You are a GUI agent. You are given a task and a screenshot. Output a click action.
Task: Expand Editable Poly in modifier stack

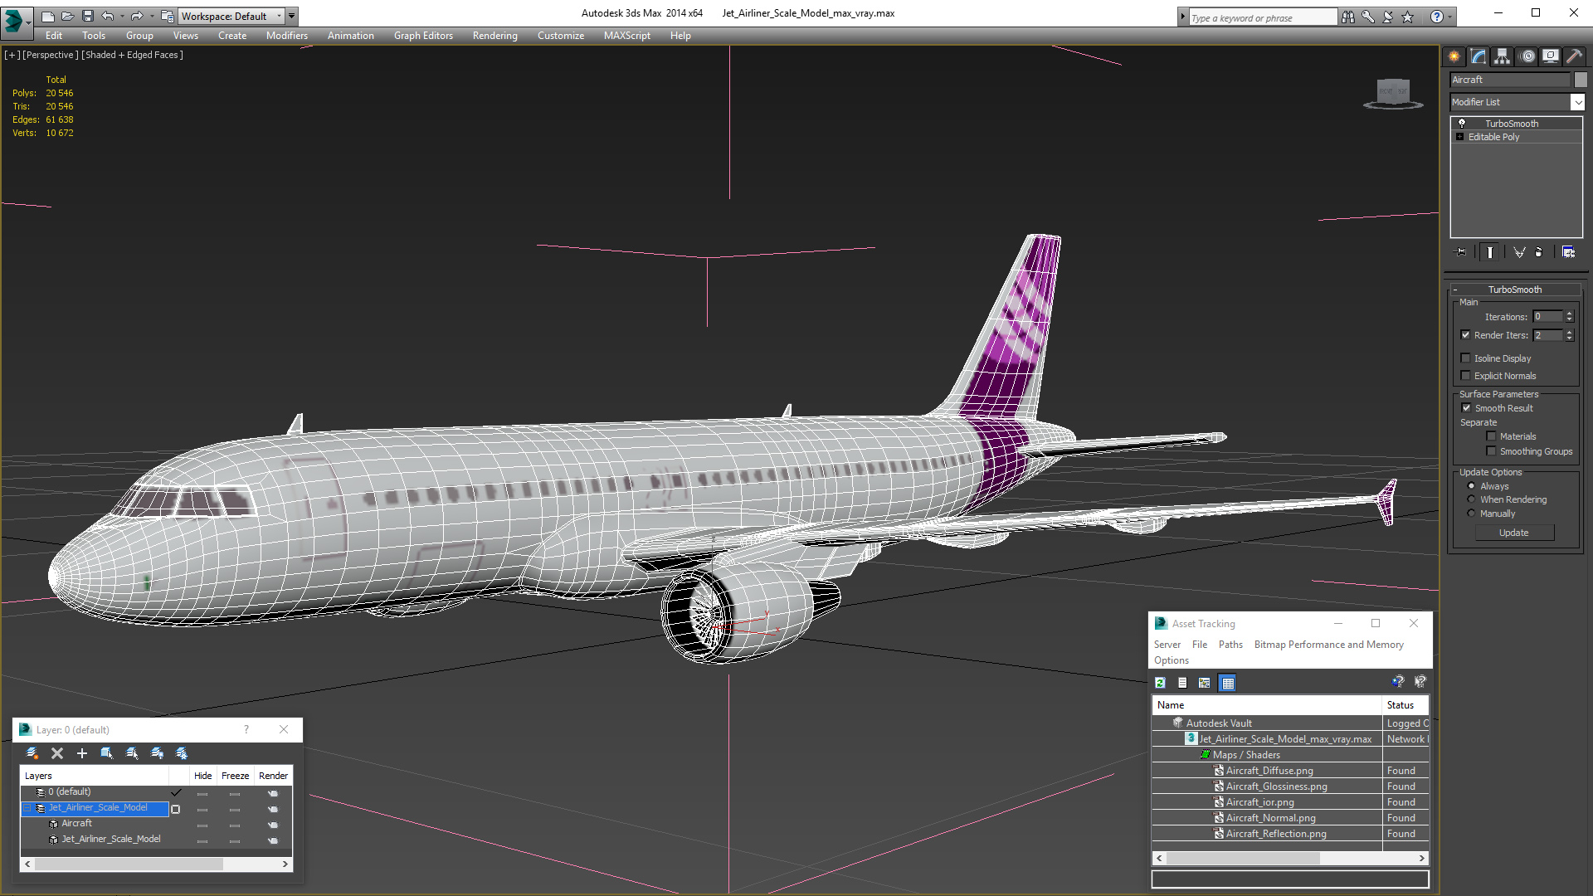point(1459,137)
